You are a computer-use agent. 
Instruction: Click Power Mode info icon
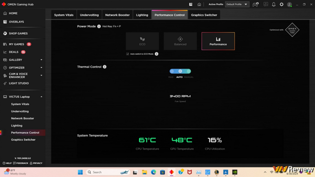click(99, 26)
